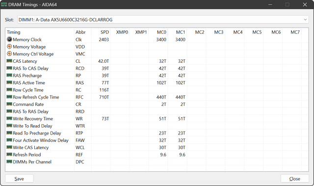Click the Close button
314x186 pixels.
tap(294, 179)
